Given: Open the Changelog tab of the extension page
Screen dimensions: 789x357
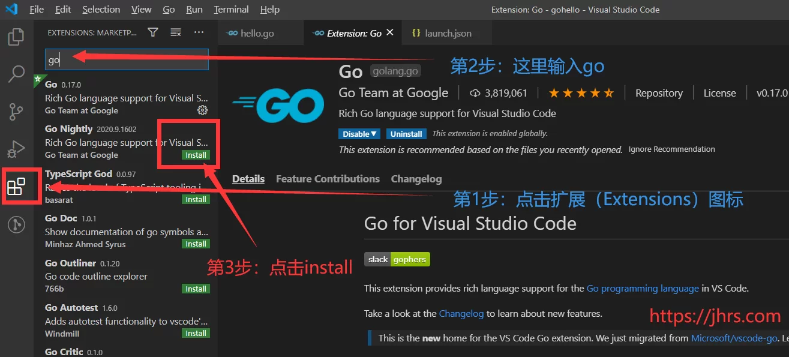Looking at the screenshot, I should [x=416, y=178].
